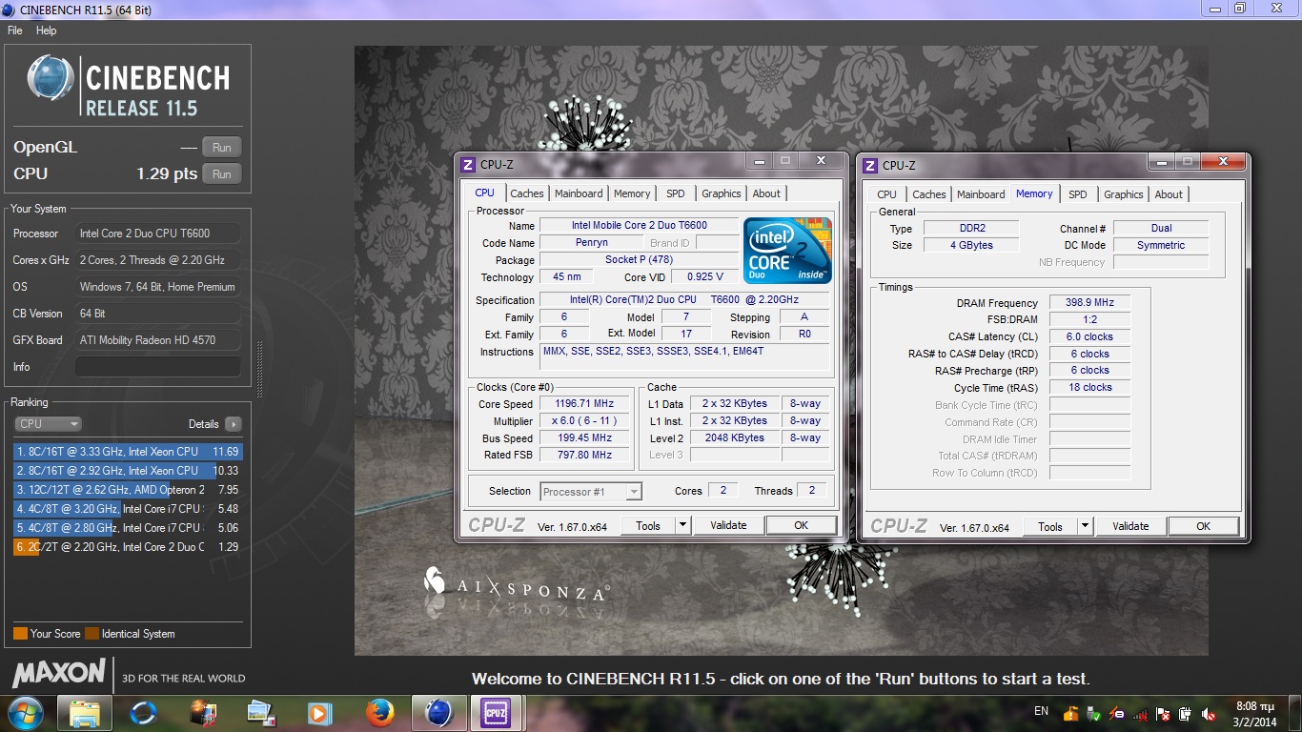1302x732 pixels.
Task: Click the Instructions field listing MMX, SSE
Action: (x=682, y=357)
